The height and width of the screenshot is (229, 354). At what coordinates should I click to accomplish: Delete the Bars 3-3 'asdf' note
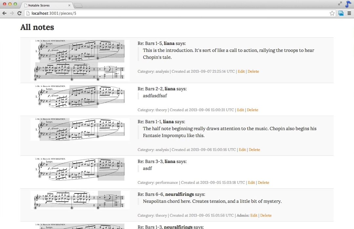tap(263, 183)
